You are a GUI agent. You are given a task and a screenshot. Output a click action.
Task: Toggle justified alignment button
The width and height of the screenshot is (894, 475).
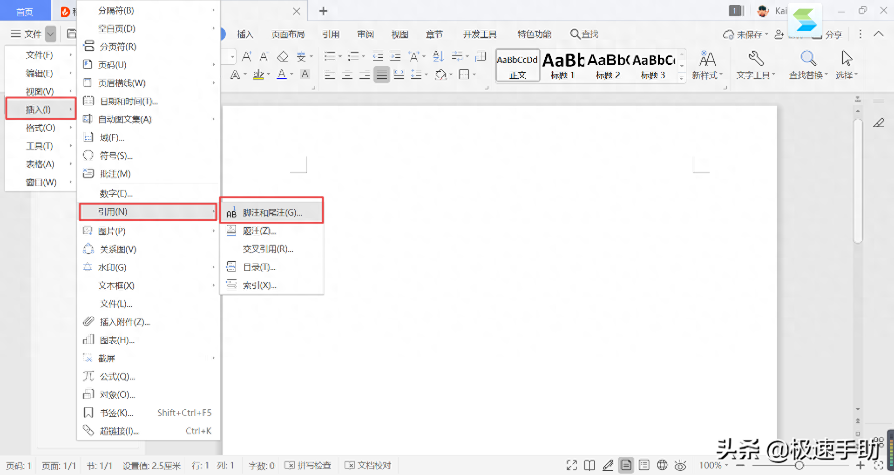tap(382, 75)
